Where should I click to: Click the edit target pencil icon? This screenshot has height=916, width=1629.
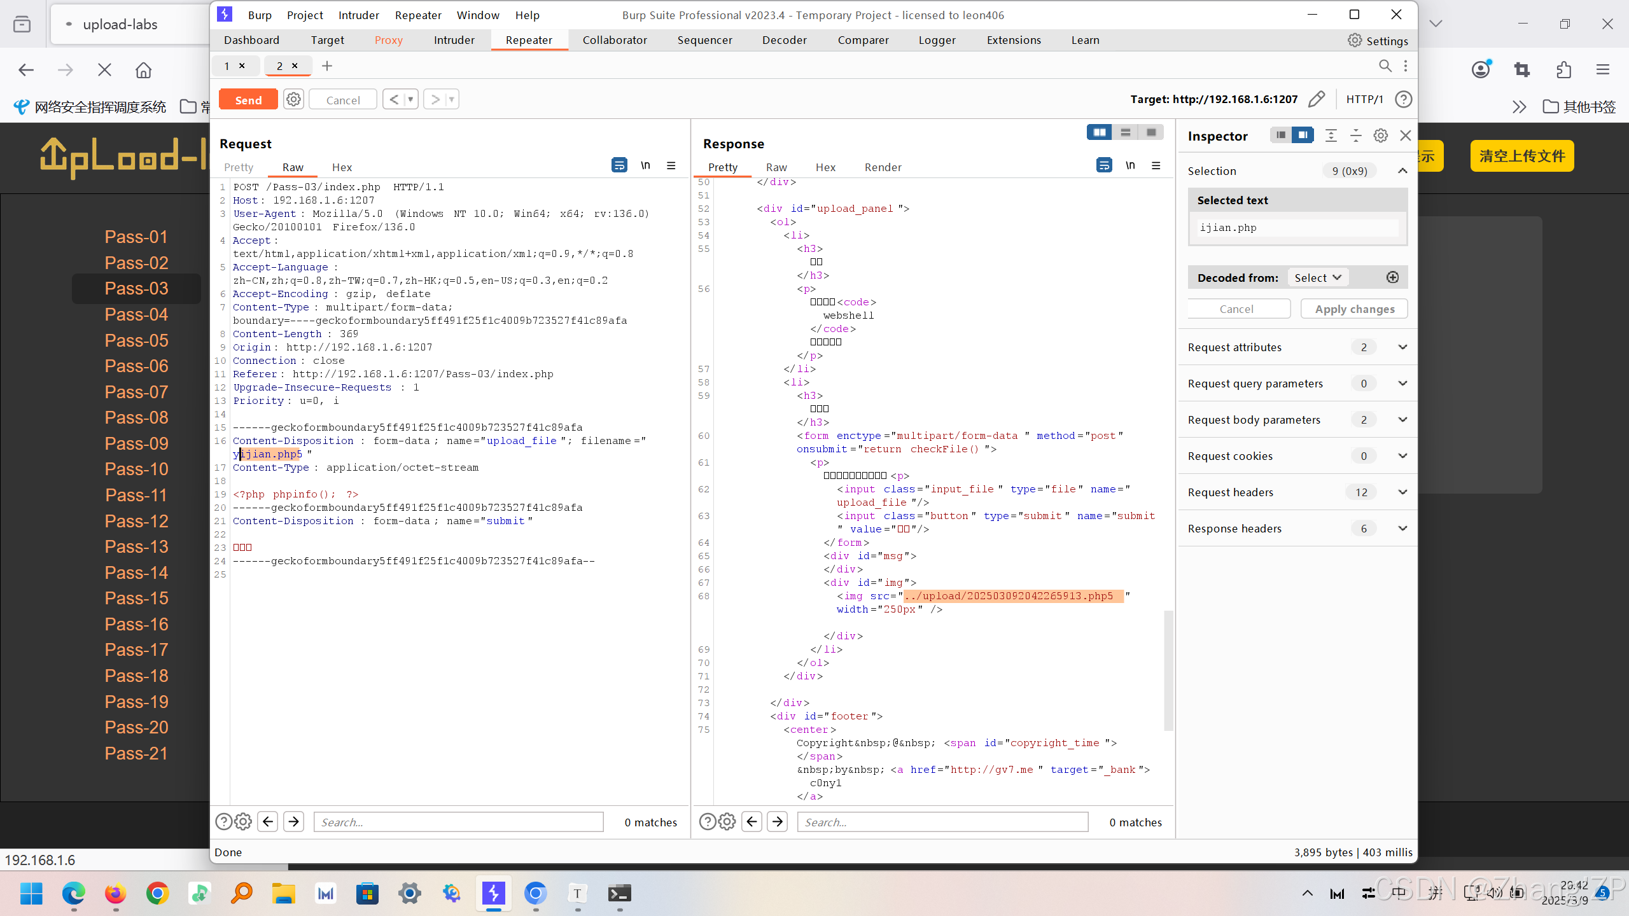pyautogui.click(x=1317, y=99)
